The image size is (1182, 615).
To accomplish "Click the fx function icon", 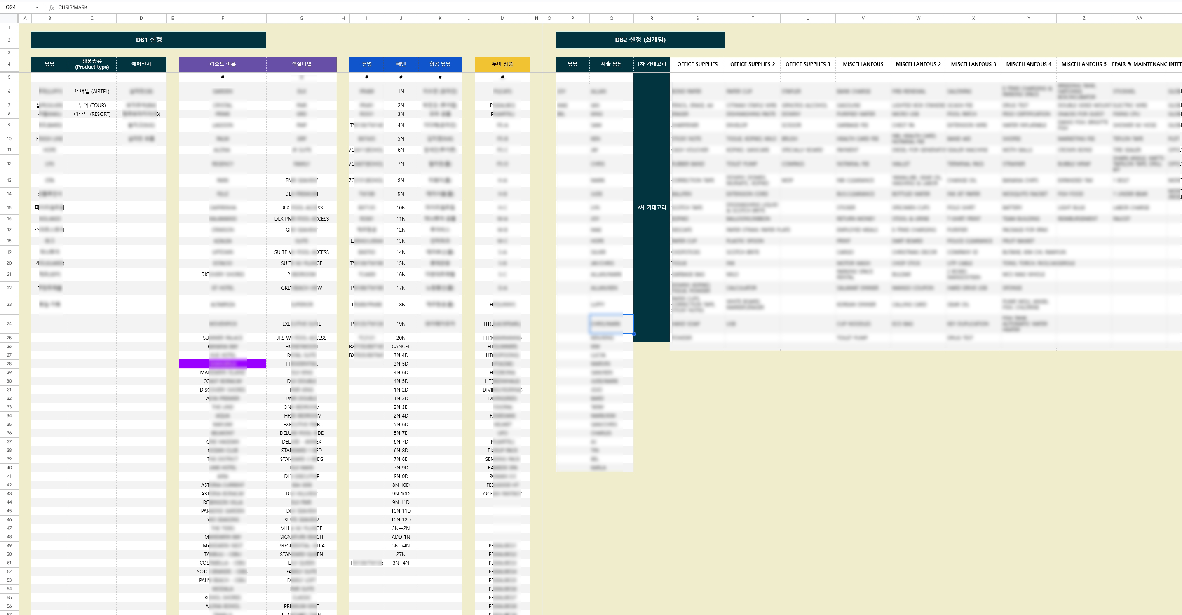I will pyautogui.click(x=52, y=7).
